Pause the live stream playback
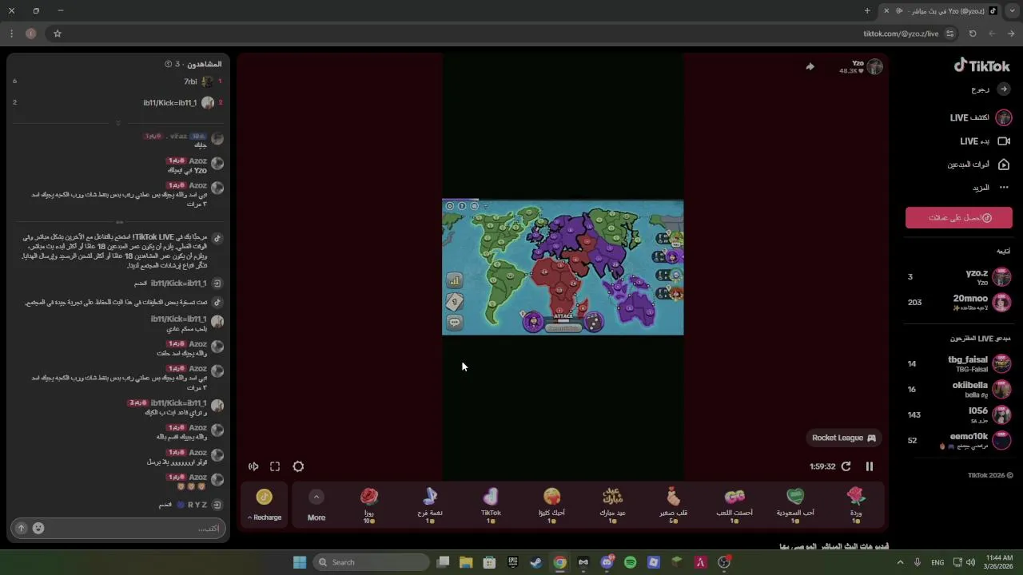Screen dimensions: 1023x575 point(870,466)
